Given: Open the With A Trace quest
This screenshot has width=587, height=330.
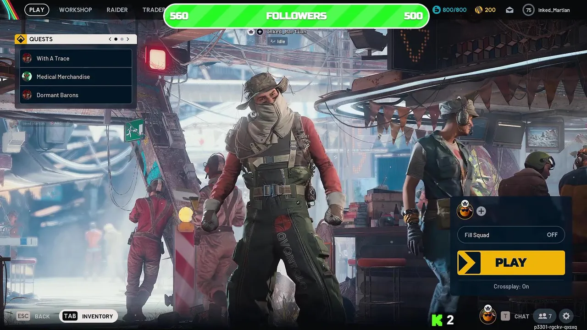Looking at the screenshot, I should (x=76, y=58).
